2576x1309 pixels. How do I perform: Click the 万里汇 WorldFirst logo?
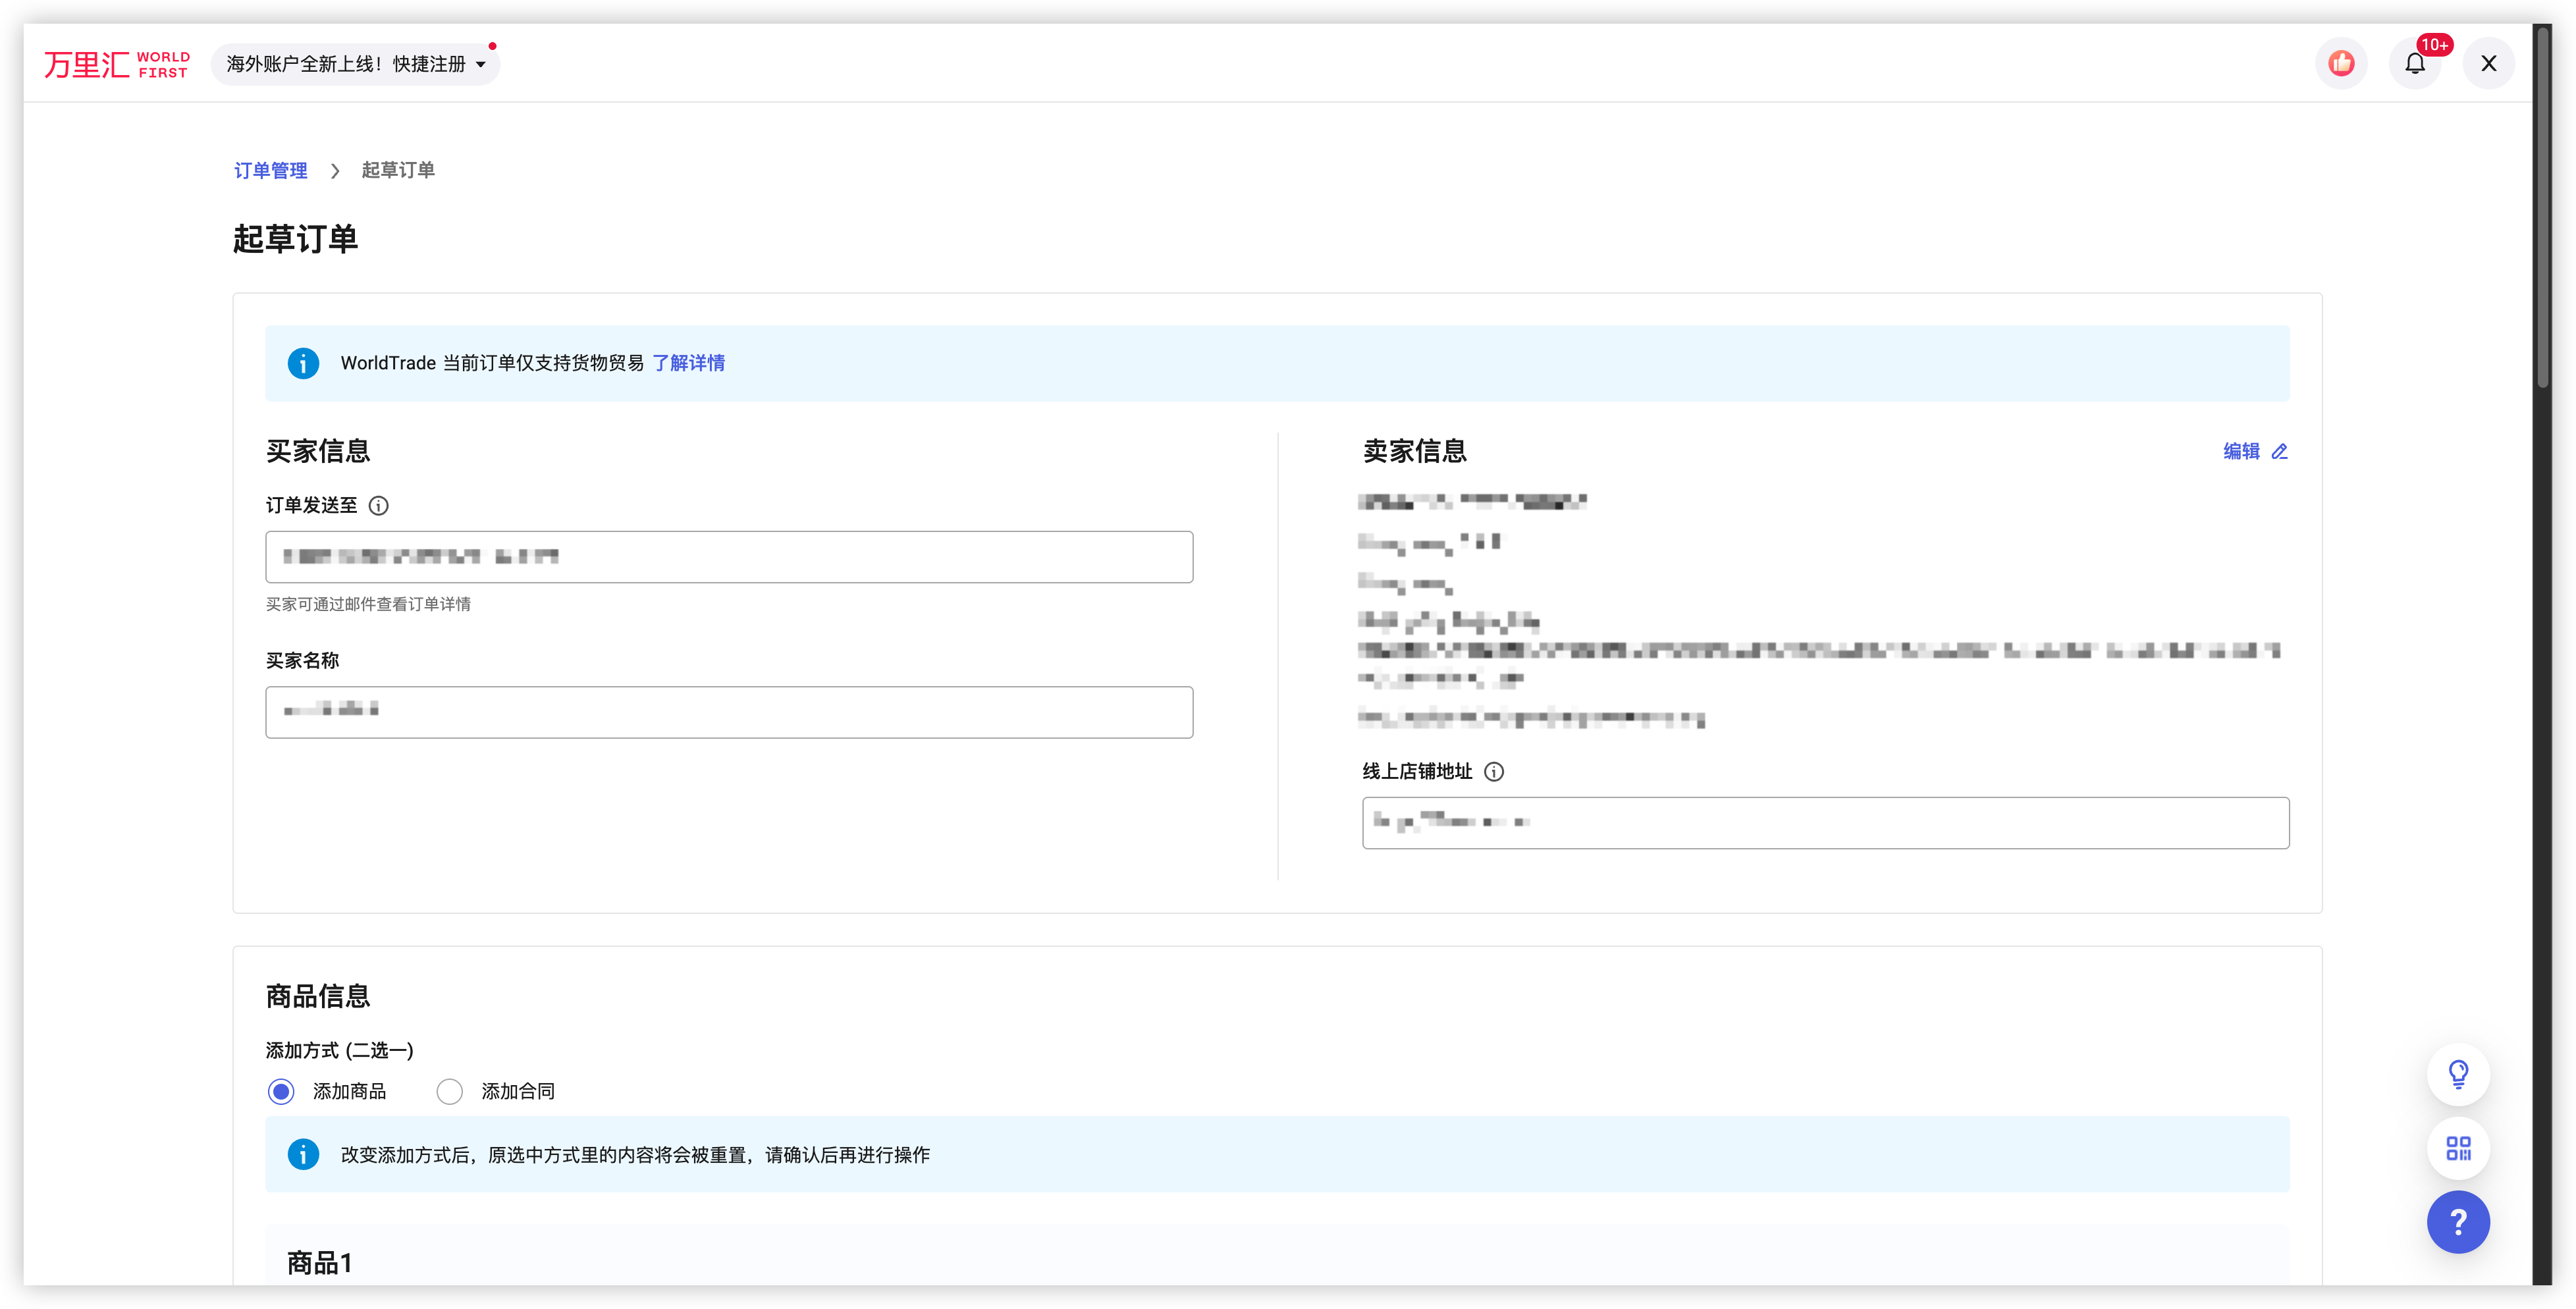point(116,65)
